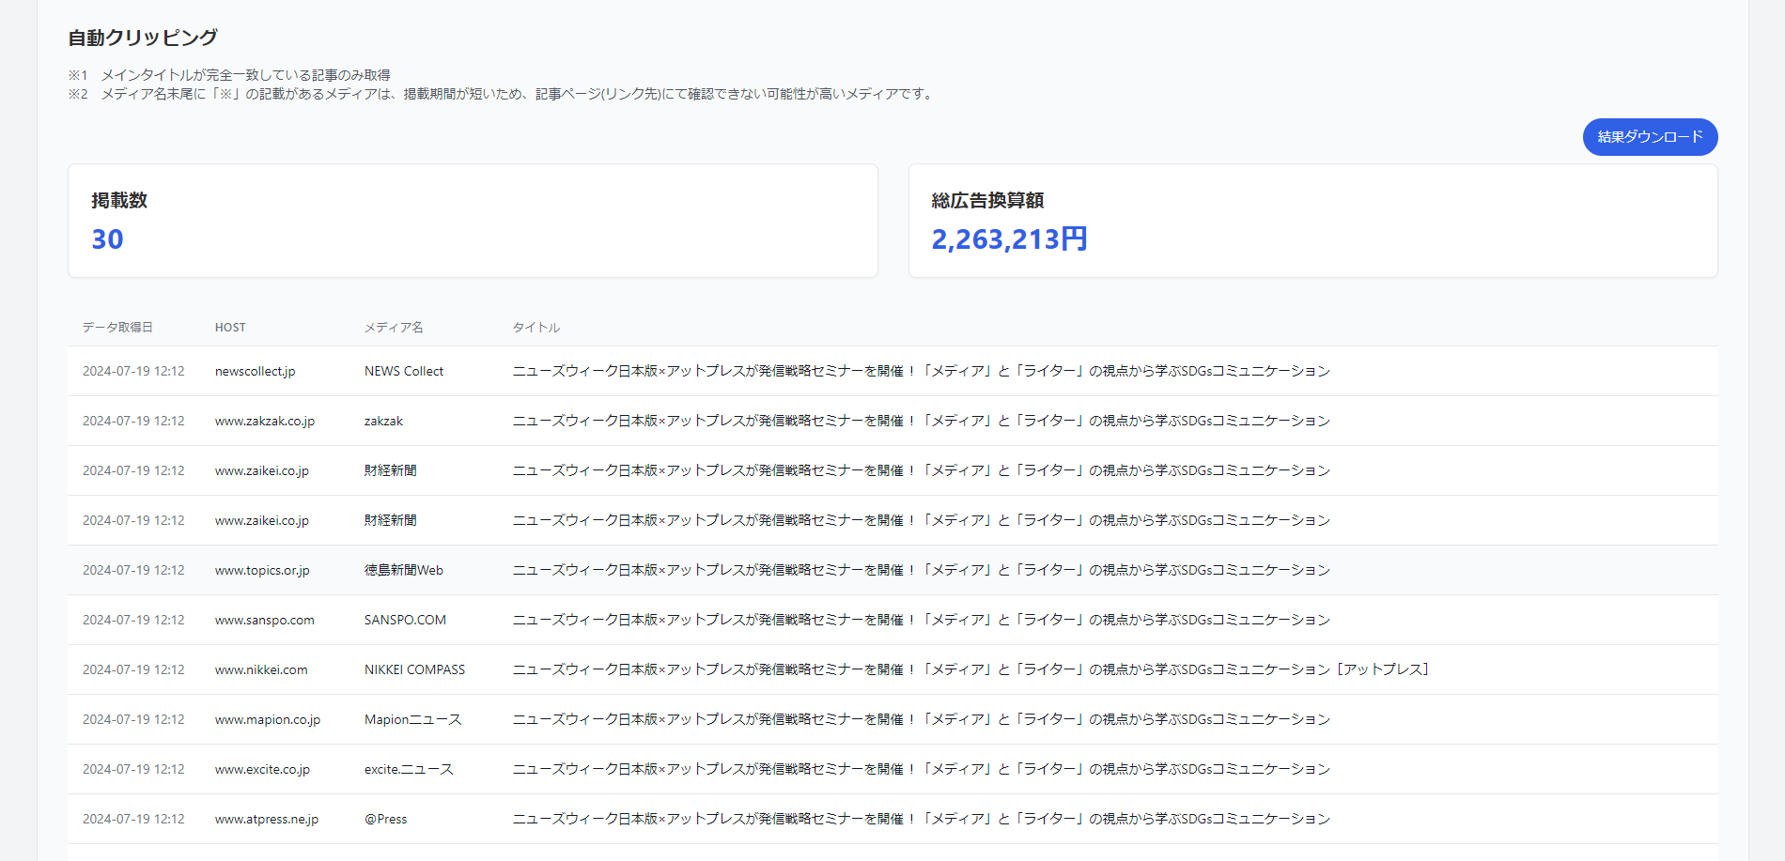The image size is (1785, 861).
Task: Sort by the データ取得日 column header
Action: (118, 327)
